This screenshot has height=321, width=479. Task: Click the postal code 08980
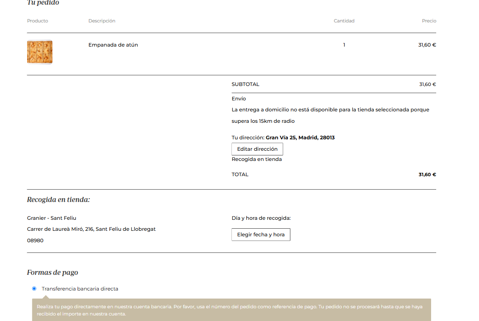(35, 241)
